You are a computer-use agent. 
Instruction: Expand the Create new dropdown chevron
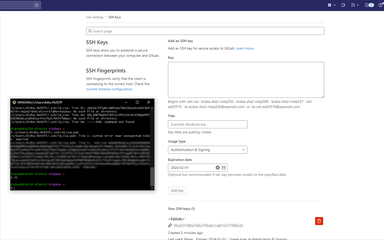click(334, 5)
